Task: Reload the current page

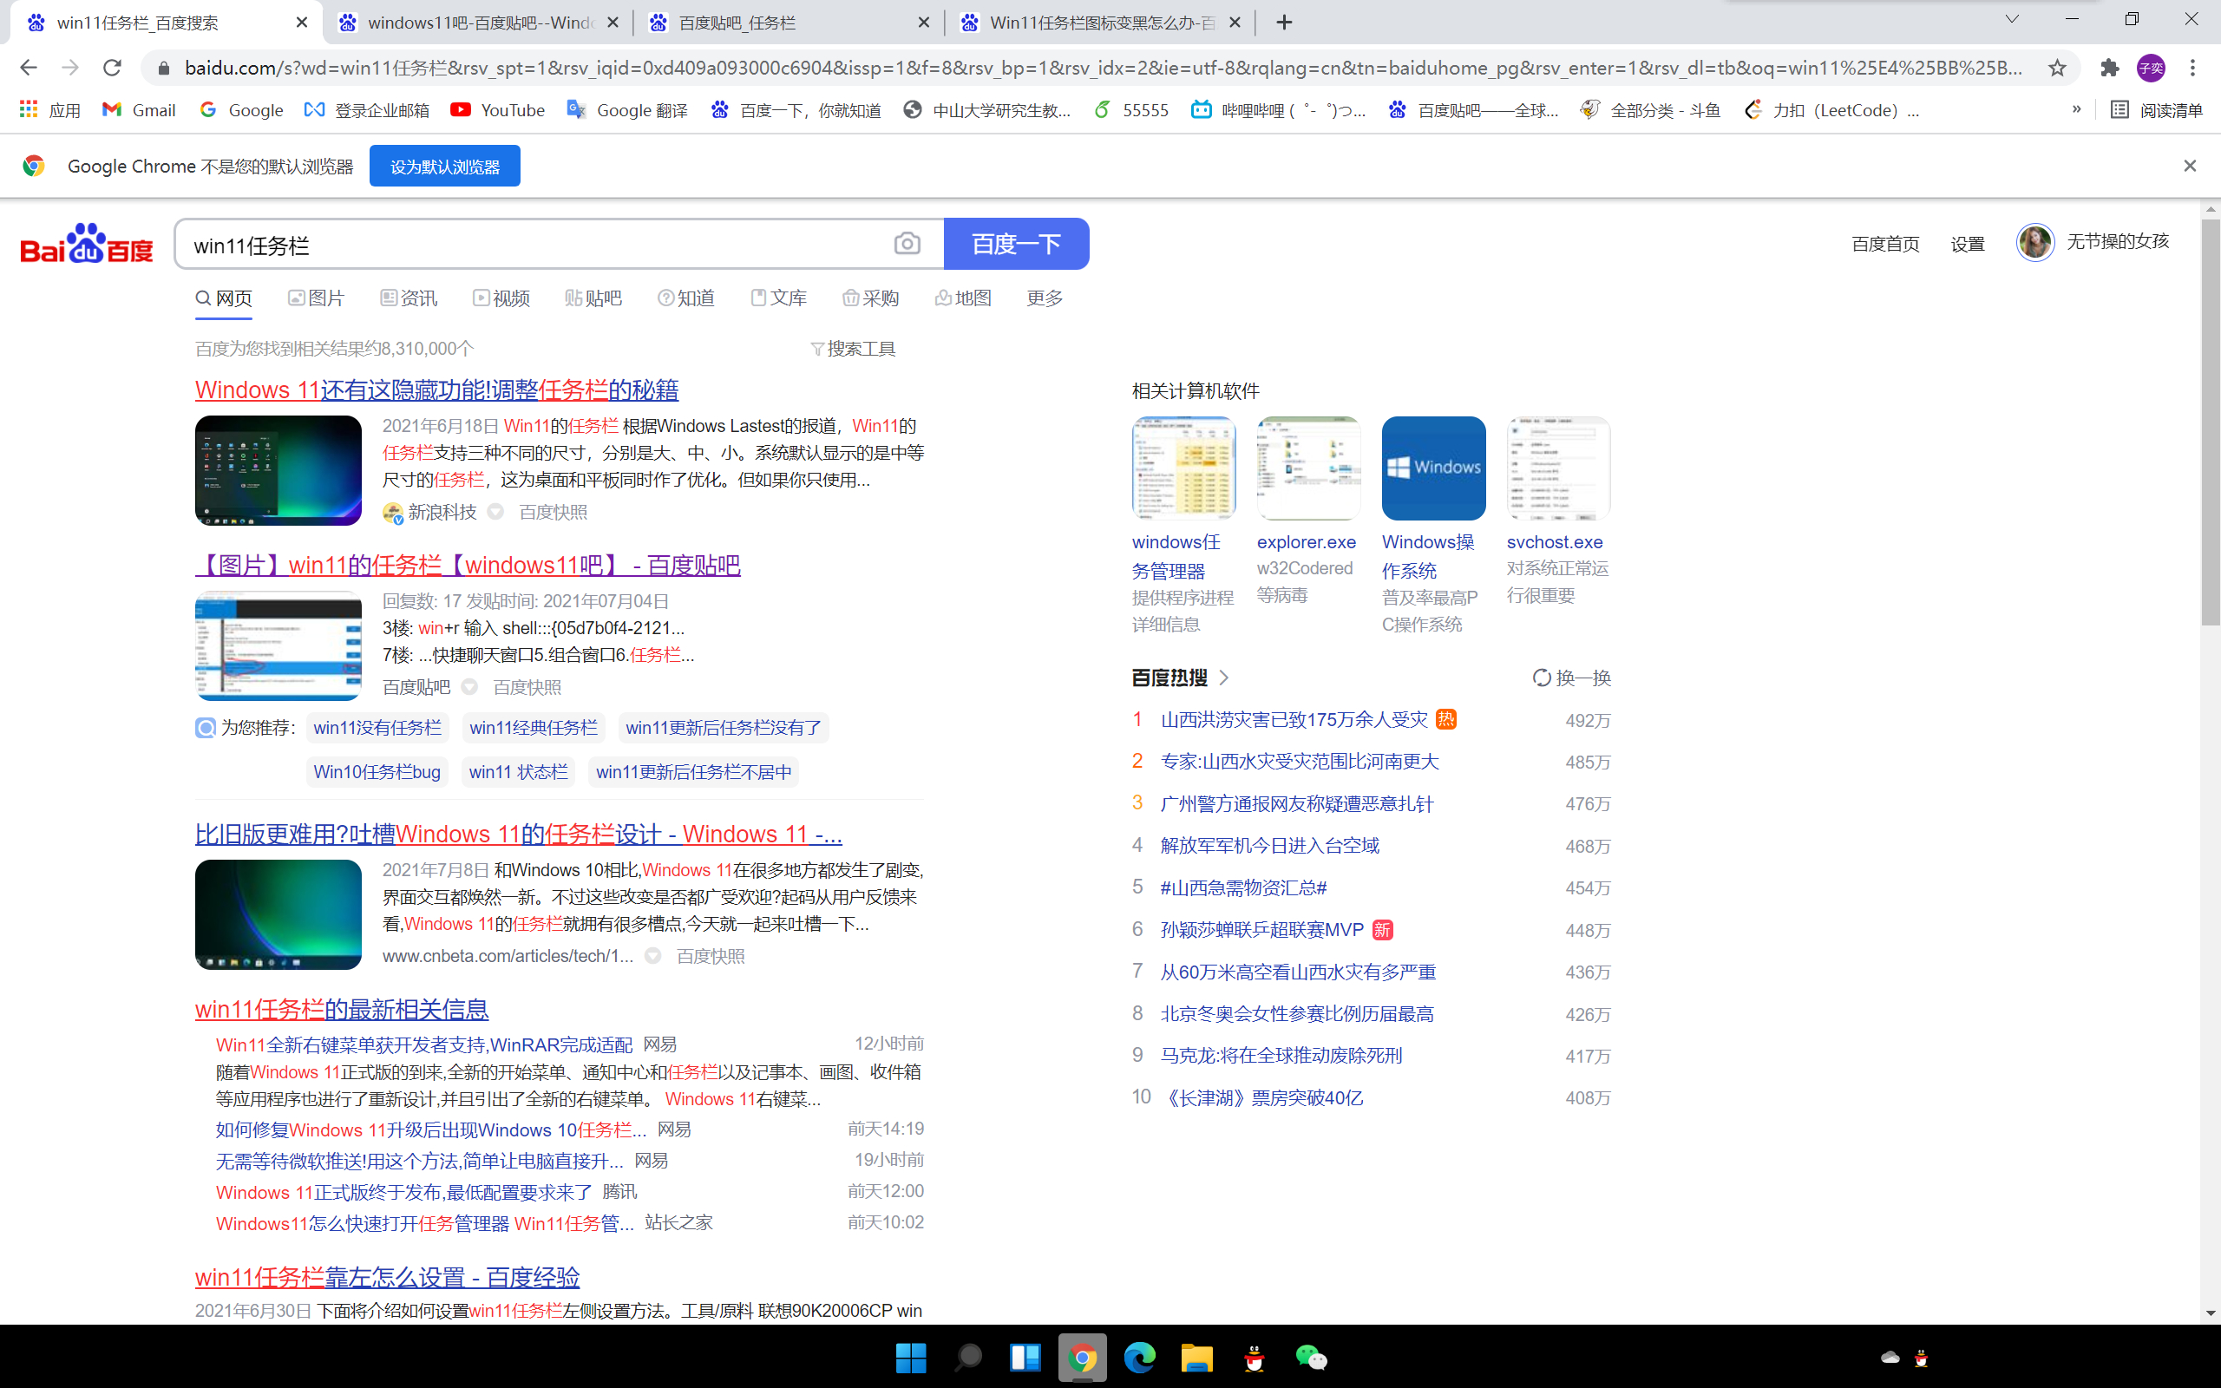Action: pyautogui.click(x=112, y=68)
